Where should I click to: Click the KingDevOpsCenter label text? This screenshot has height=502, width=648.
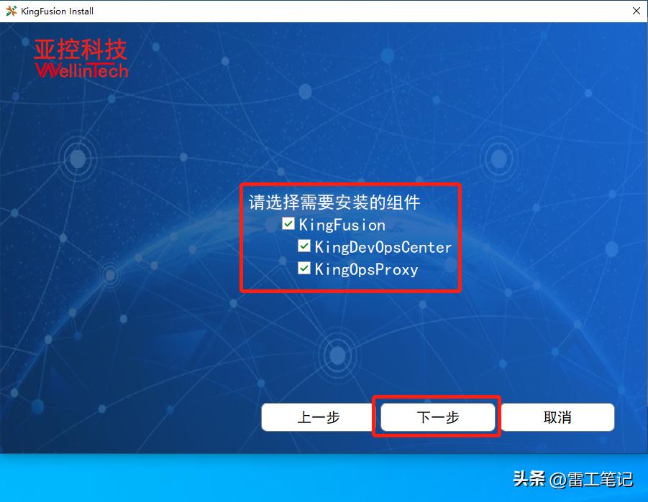tap(380, 246)
